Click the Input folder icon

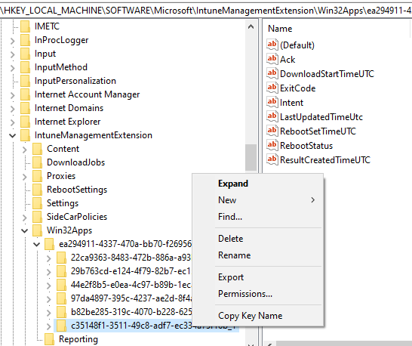pyautogui.click(x=25, y=54)
